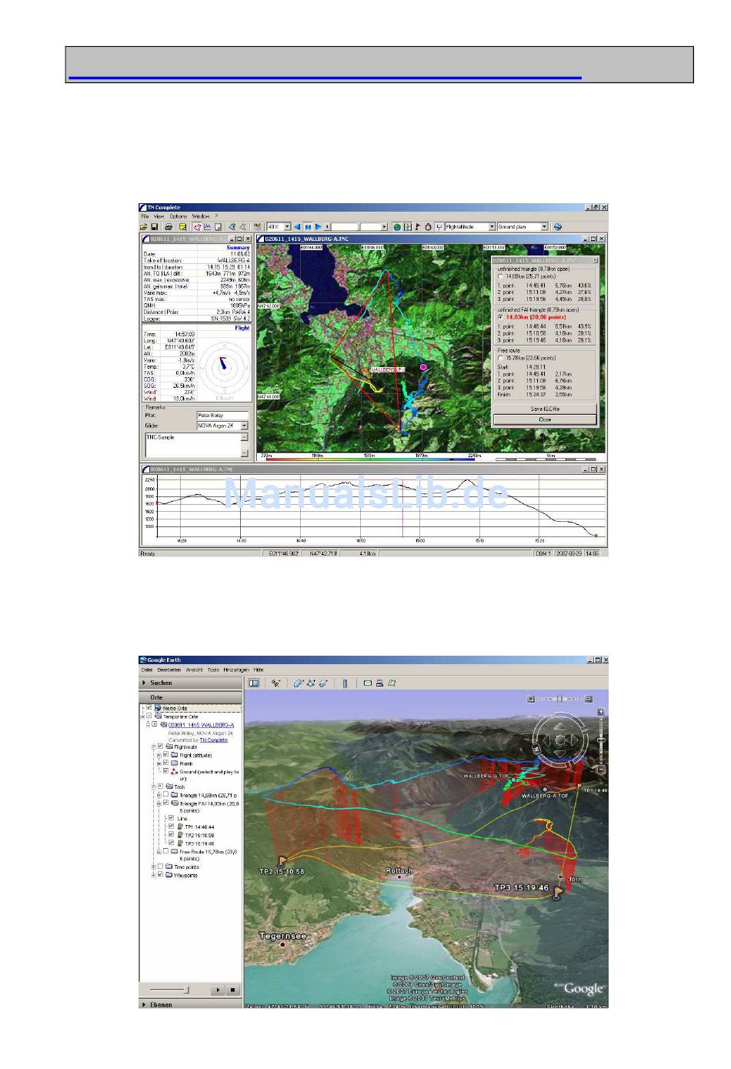Image resolution: width=731 pixels, height=1069 pixels.
Task: Open the File menu in TN Complete
Action: click(145, 216)
